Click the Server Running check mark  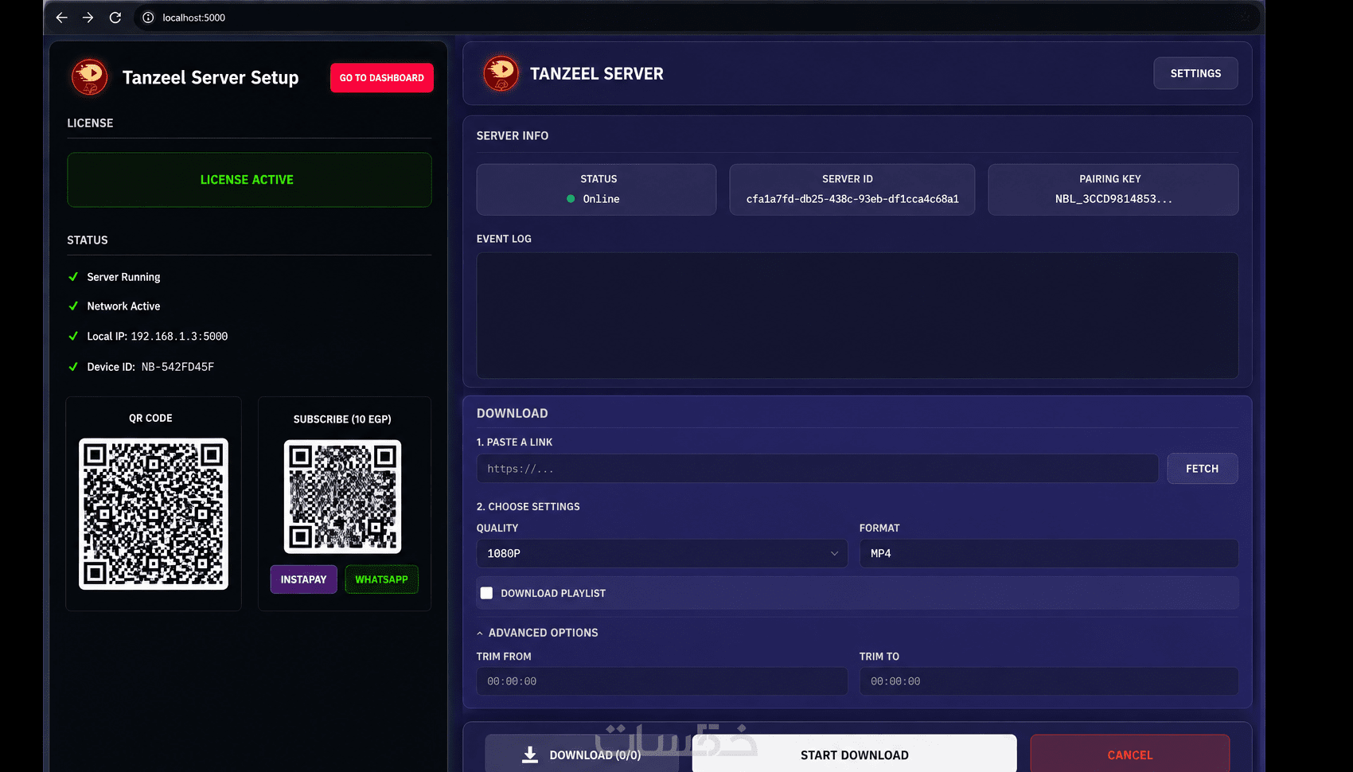coord(73,277)
